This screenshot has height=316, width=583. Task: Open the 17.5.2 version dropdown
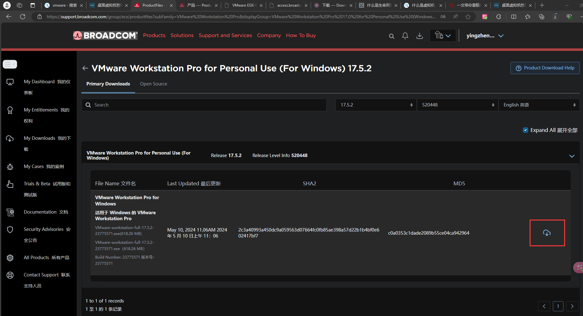[x=376, y=105]
